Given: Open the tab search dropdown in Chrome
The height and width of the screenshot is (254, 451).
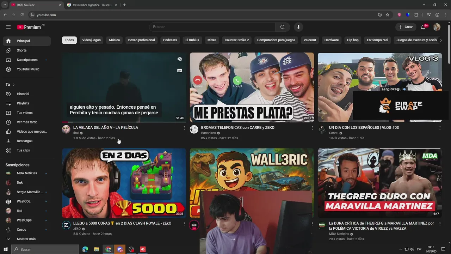Looking at the screenshot, I should [5, 5].
